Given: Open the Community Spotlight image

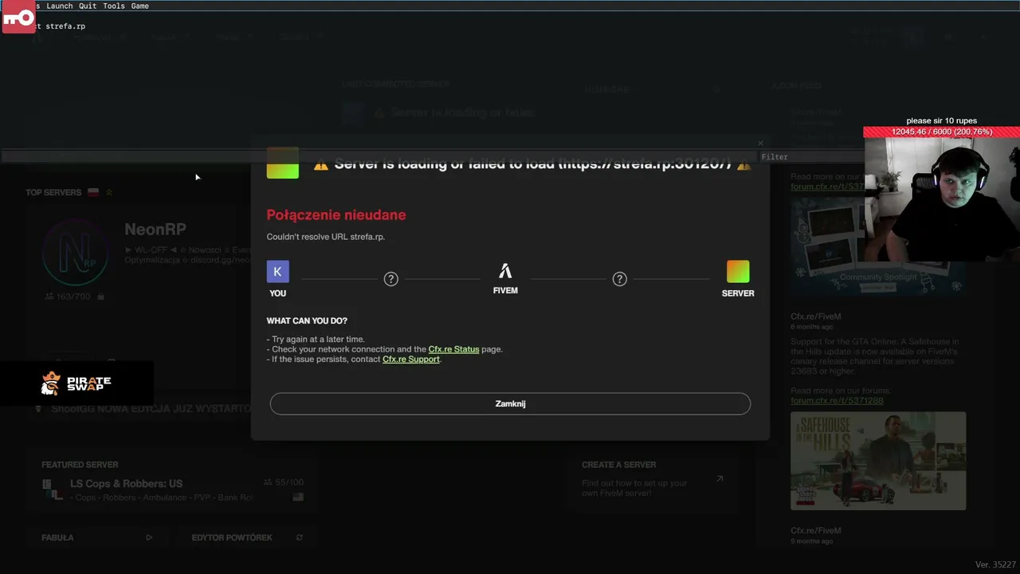Looking at the screenshot, I should coord(878,246).
